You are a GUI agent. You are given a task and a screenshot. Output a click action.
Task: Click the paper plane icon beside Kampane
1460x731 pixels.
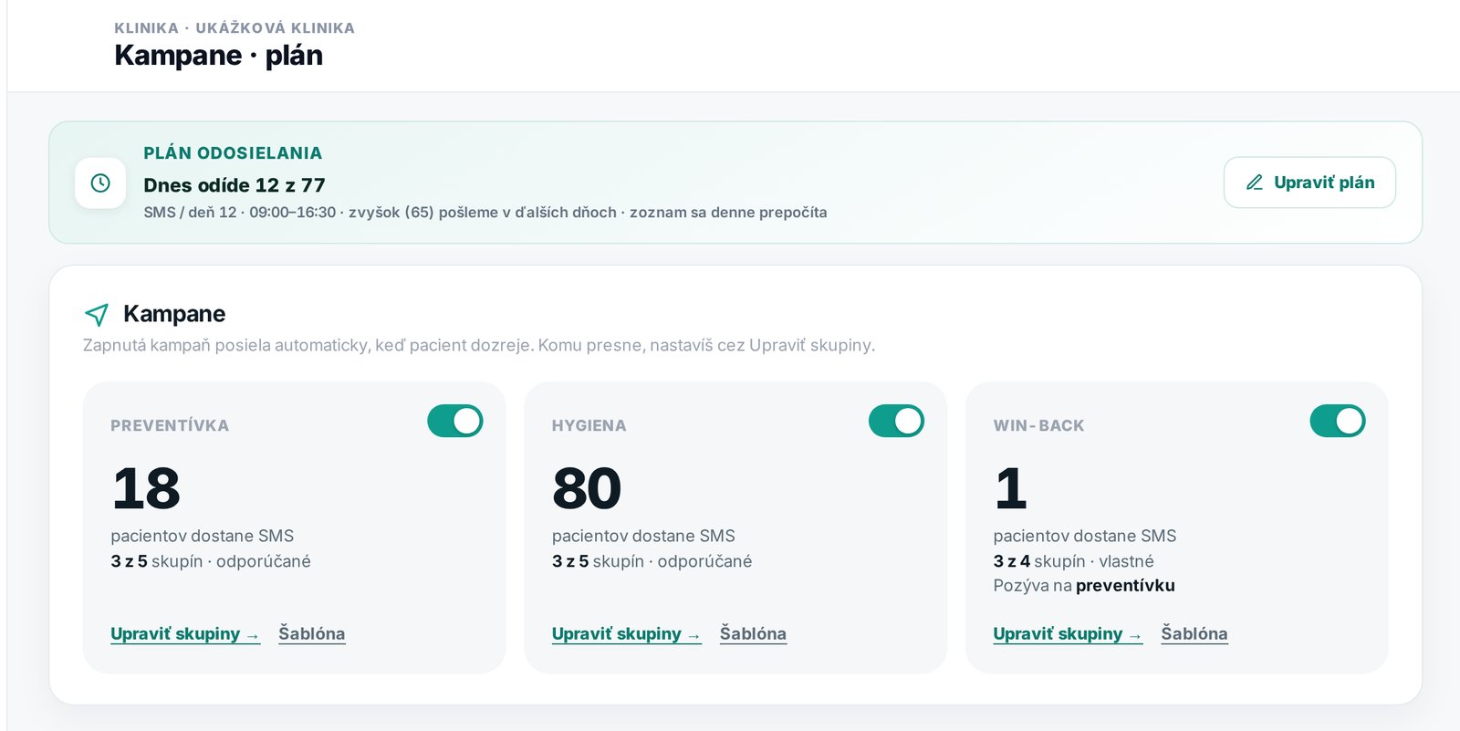(97, 315)
